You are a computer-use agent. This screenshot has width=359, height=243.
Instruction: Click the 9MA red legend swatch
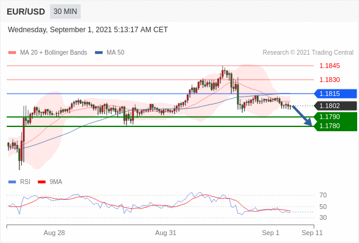coord(41,182)
